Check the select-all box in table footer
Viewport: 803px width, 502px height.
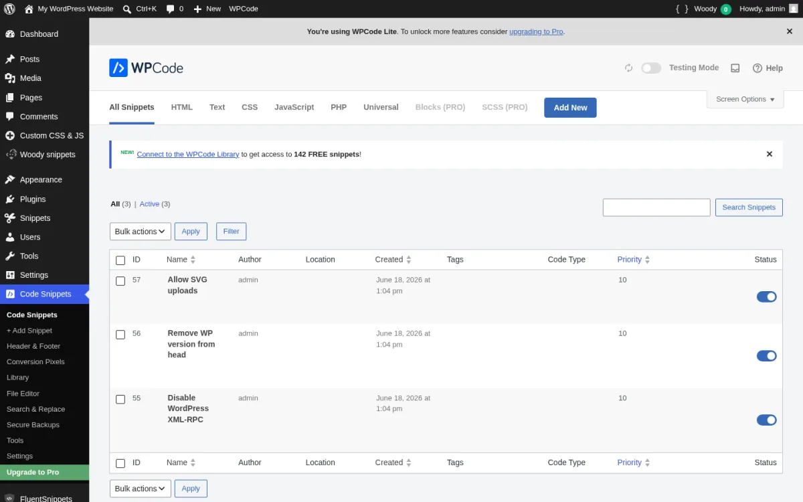click(x=120, y=463)
